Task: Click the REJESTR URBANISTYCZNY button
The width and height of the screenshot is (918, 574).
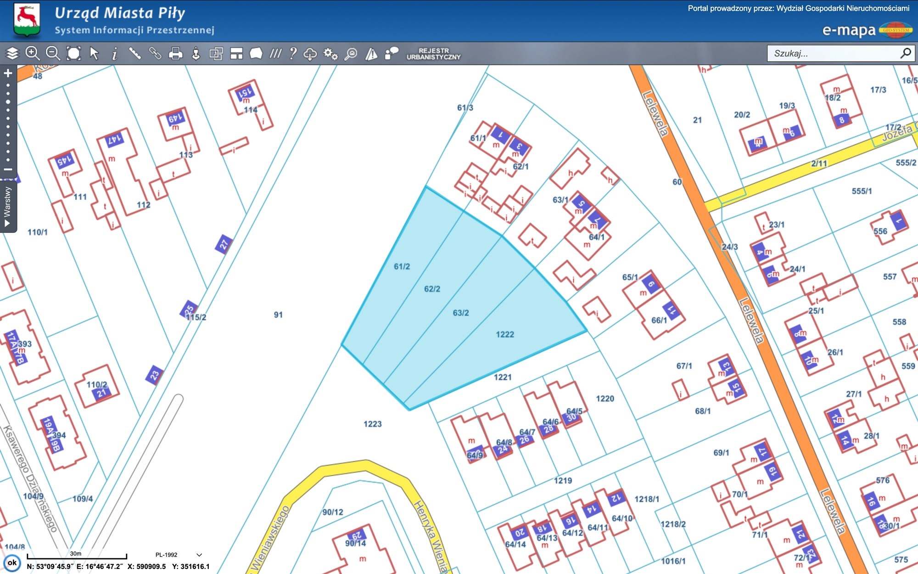Action: pyautogui.click(x=433, y=54)
